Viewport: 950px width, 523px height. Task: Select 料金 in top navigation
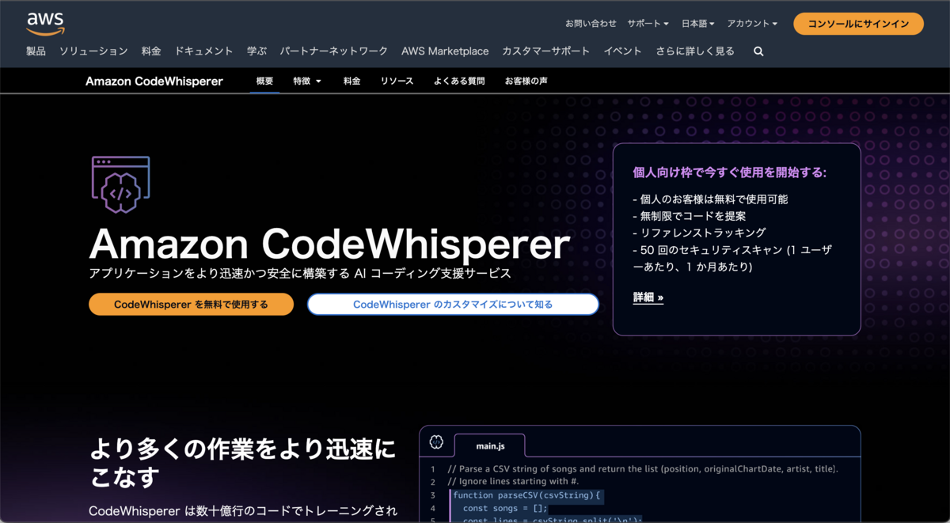(151, 51)
